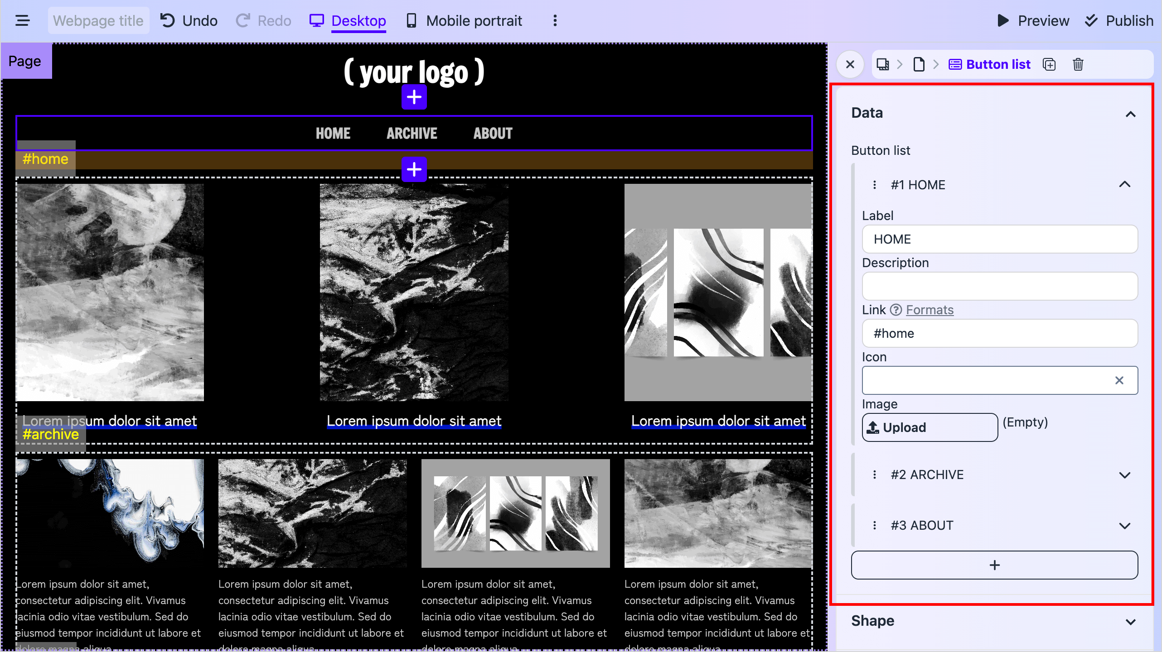Click the site level breadcrumb icon

click(882, 64)
